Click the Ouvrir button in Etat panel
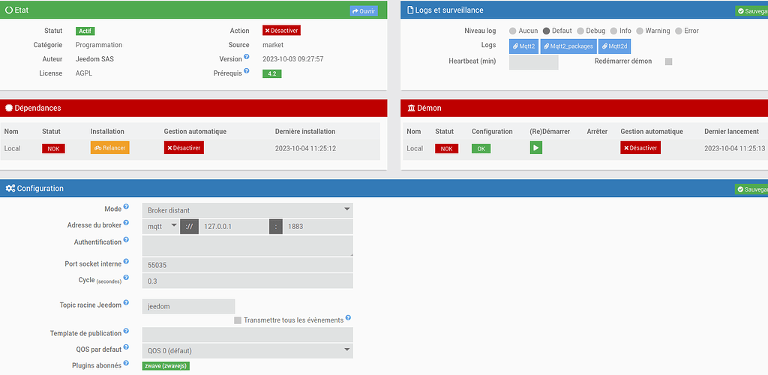This screenshot has height=375, width=768. click(x=364, y=10)
